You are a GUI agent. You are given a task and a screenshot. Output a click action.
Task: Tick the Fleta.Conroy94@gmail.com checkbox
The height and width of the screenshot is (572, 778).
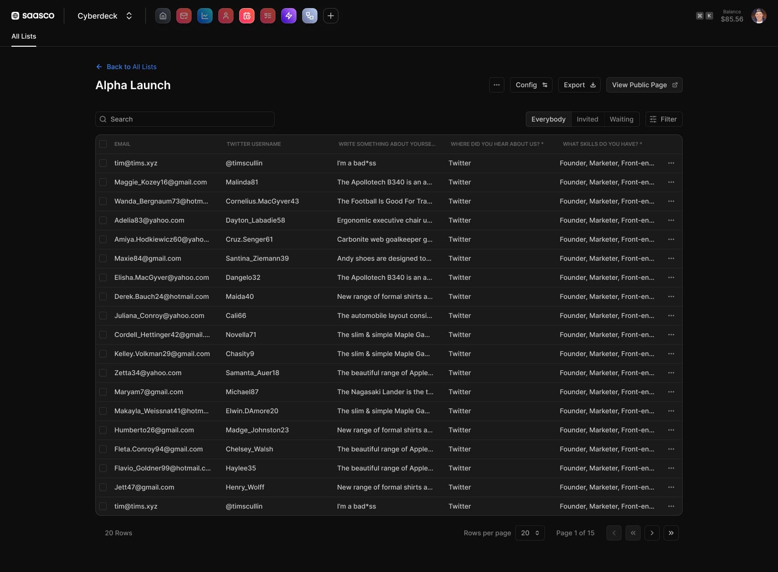tap(103, 449)
